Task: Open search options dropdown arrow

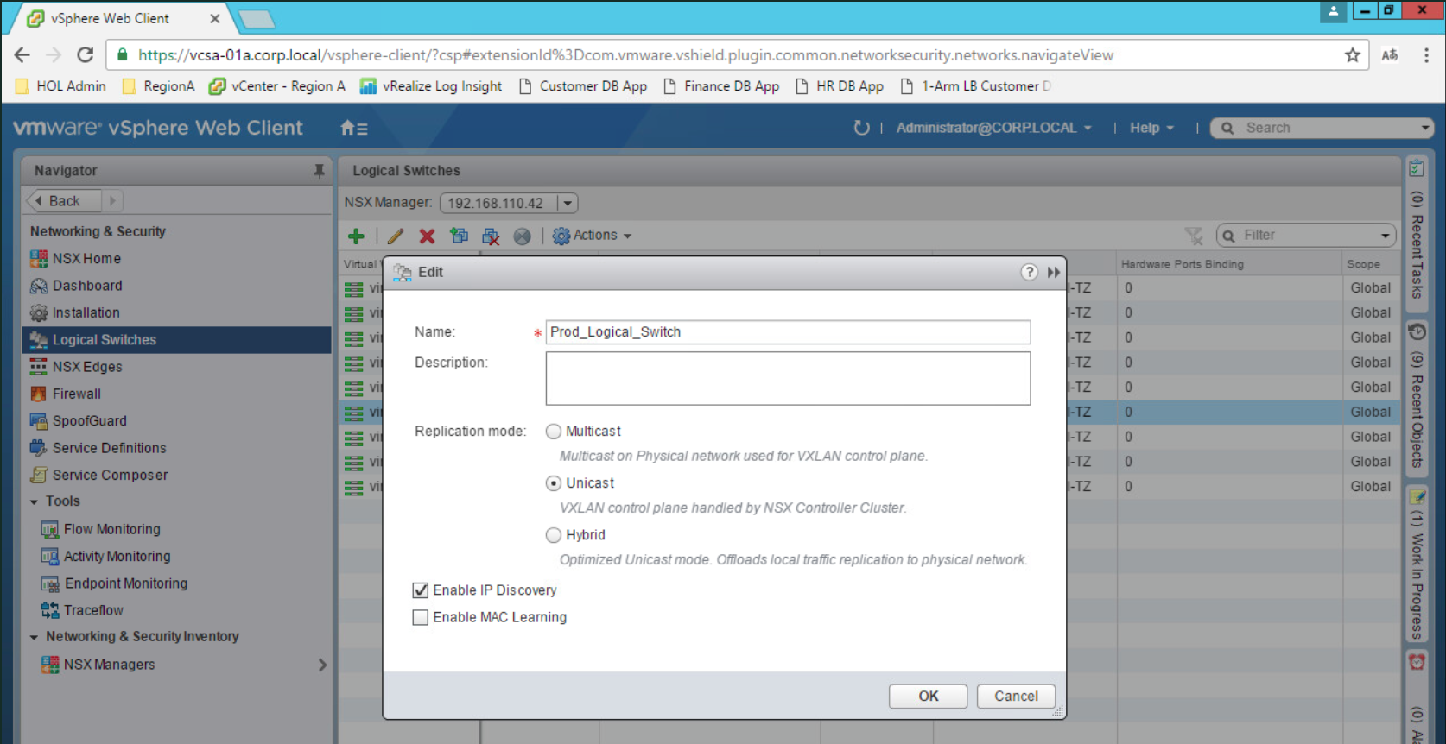Action: coord(1425,128)
